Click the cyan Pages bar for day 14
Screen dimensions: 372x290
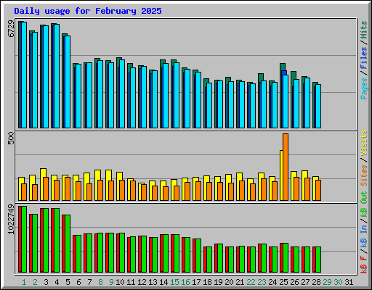point(166,96)
